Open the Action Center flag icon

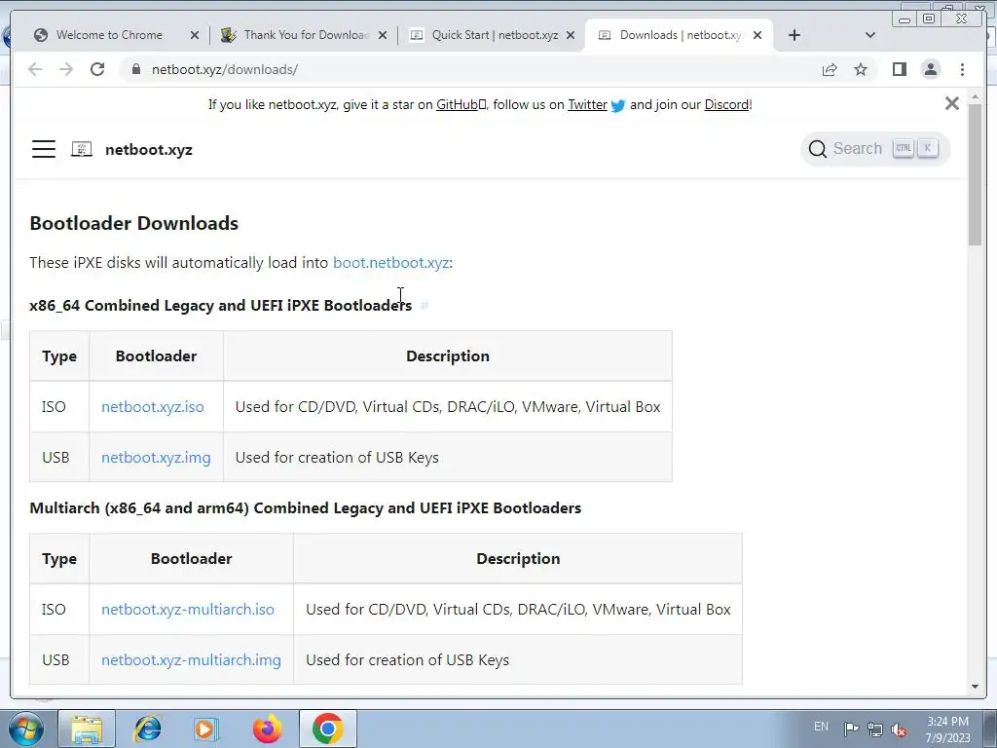pos(851,729)
